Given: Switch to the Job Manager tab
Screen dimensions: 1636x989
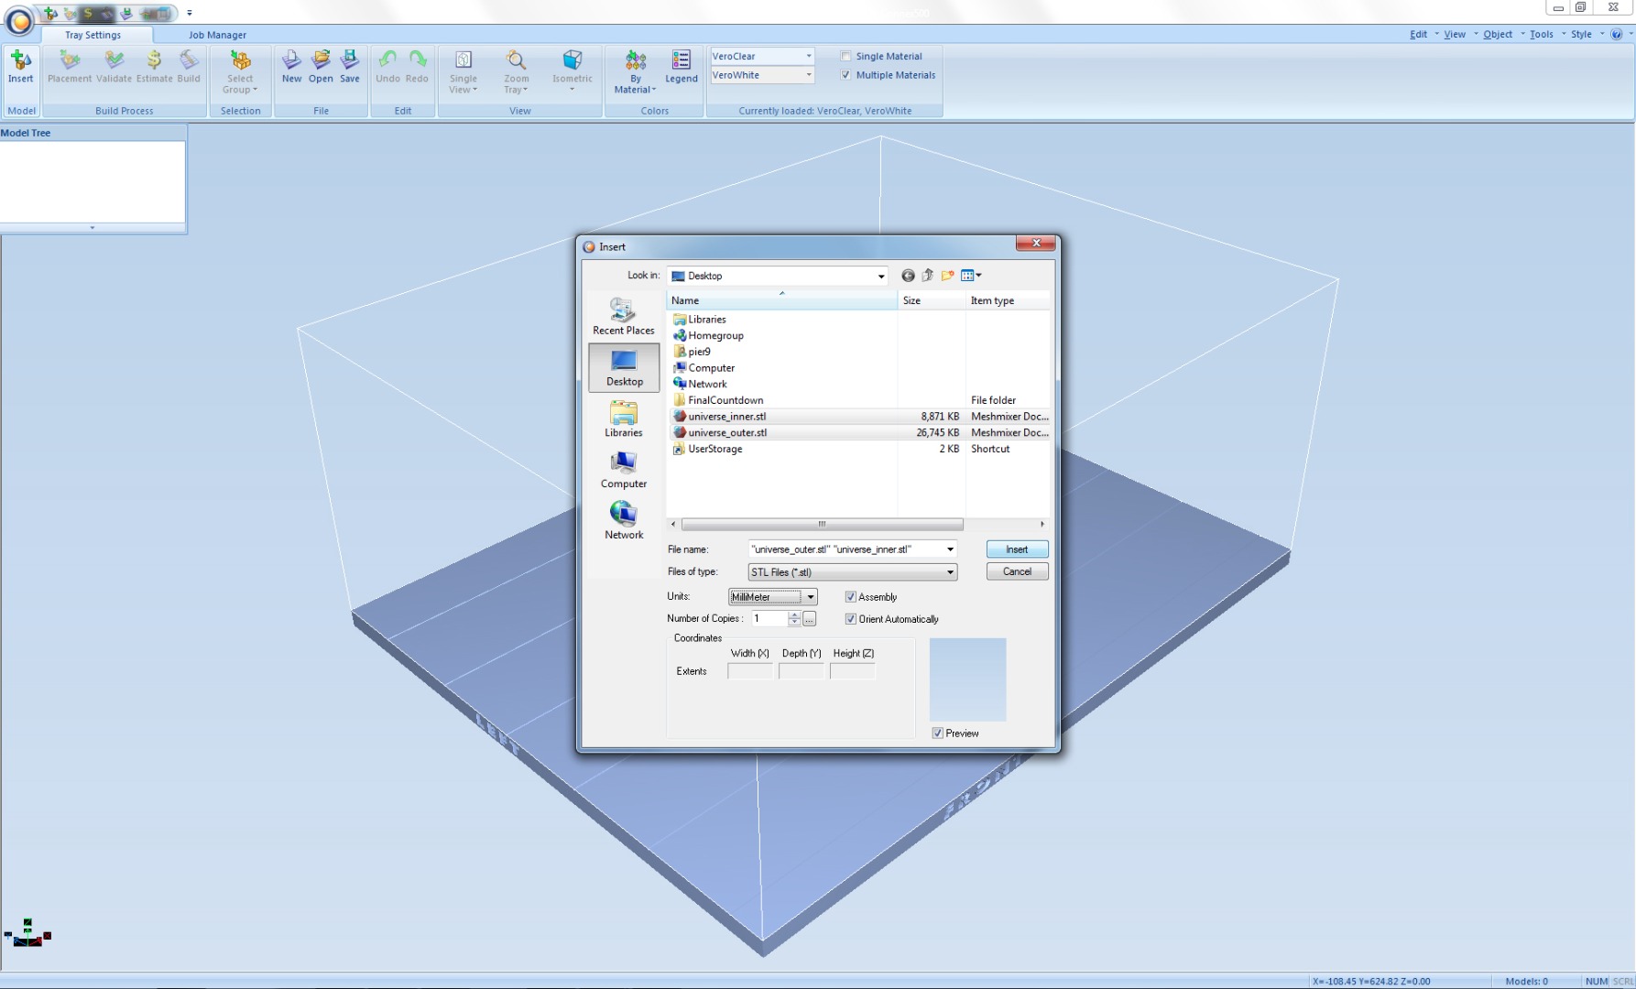Looking at the screenshot, I should [x=217, y=35].
